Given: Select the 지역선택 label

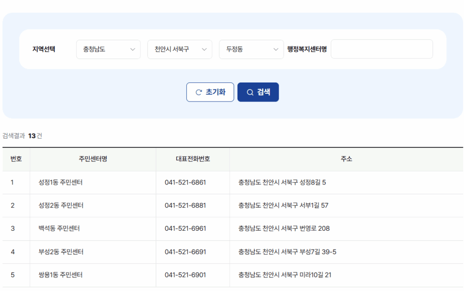Looking at the screenshot, I should pos(44,49).
